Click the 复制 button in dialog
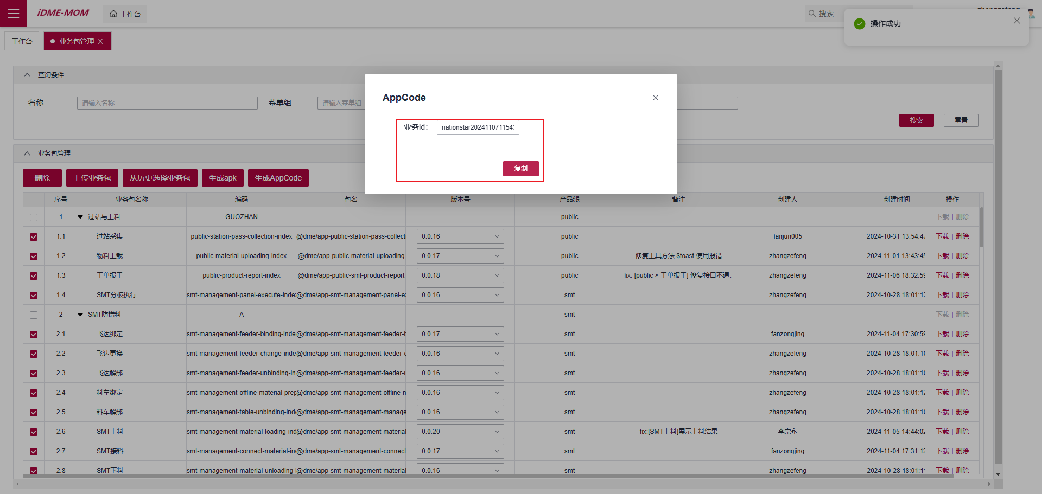 (520, 169)
